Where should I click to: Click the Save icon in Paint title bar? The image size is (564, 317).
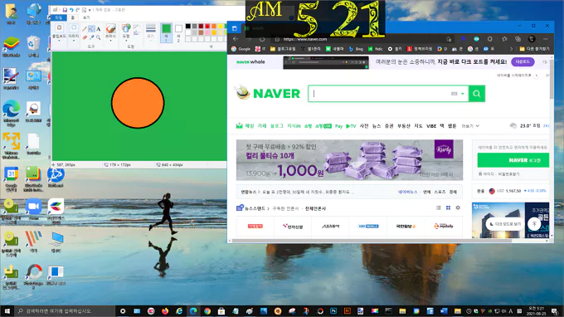(x=65, y=10)
